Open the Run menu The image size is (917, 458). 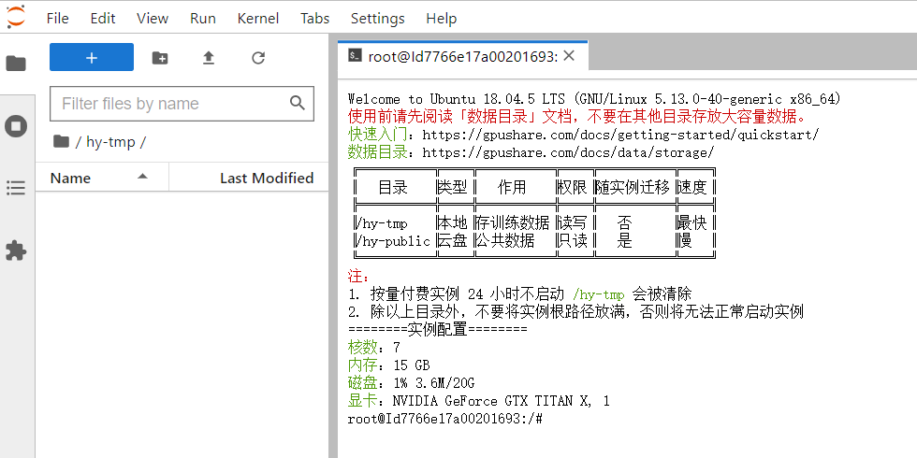[203, 18]
